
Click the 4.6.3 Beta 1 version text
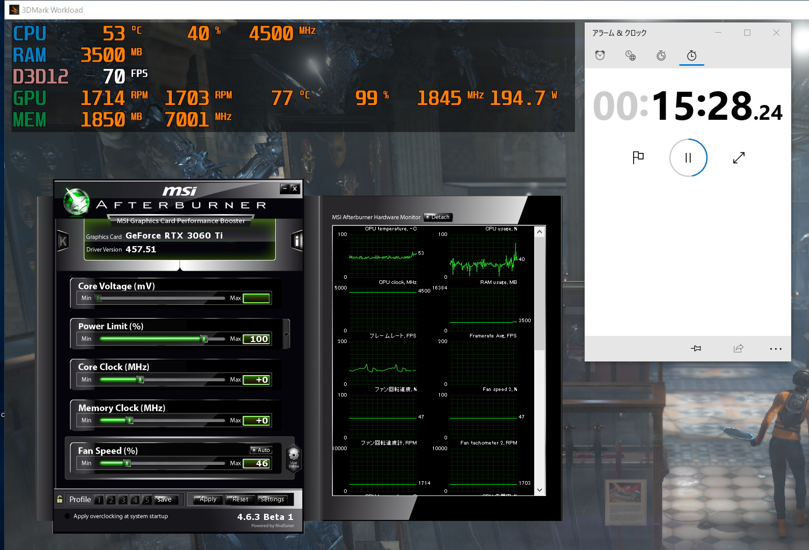[x=265, y=517]
